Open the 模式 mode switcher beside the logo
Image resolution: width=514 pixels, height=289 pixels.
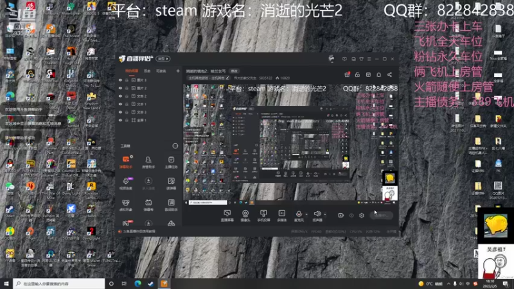click(163, 58)
